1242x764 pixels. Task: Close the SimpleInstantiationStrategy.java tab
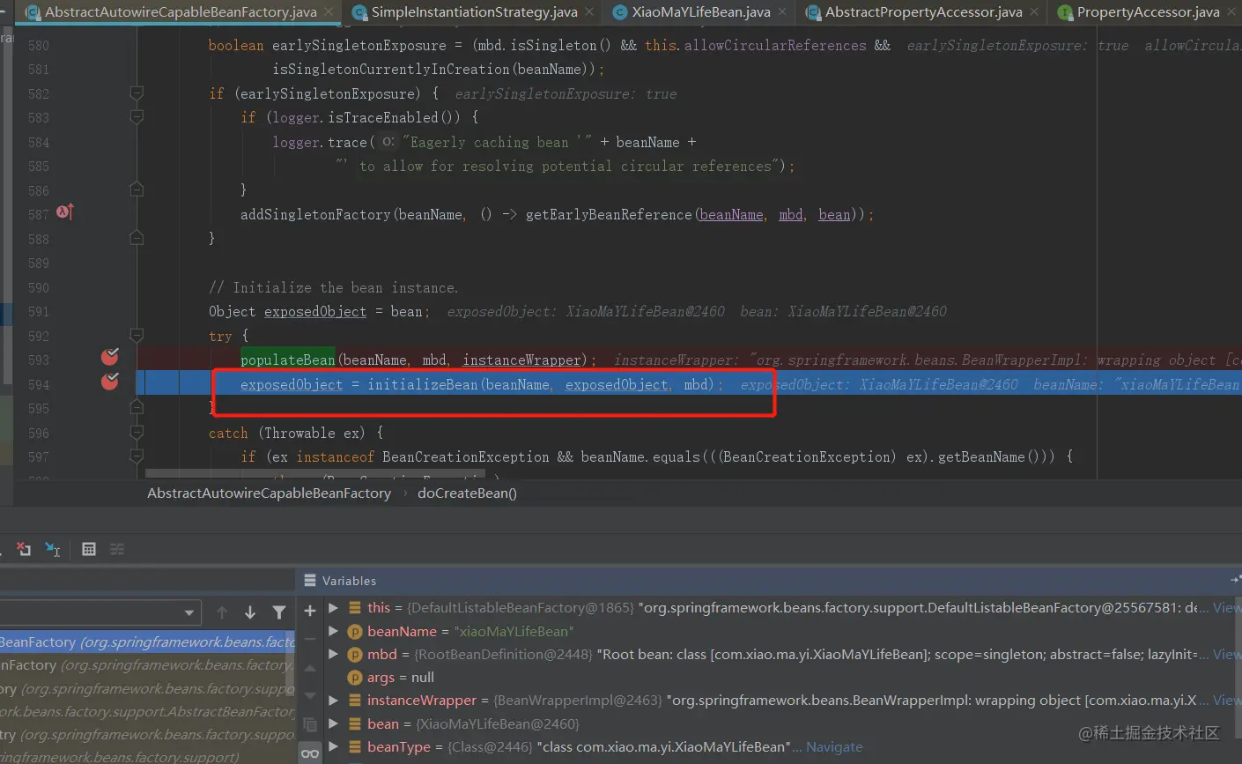pyautogui.click(x=590, y=12)
